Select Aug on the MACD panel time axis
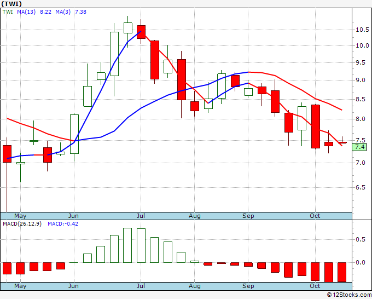This screenshot has height=299, width=372. pos(195,286)
